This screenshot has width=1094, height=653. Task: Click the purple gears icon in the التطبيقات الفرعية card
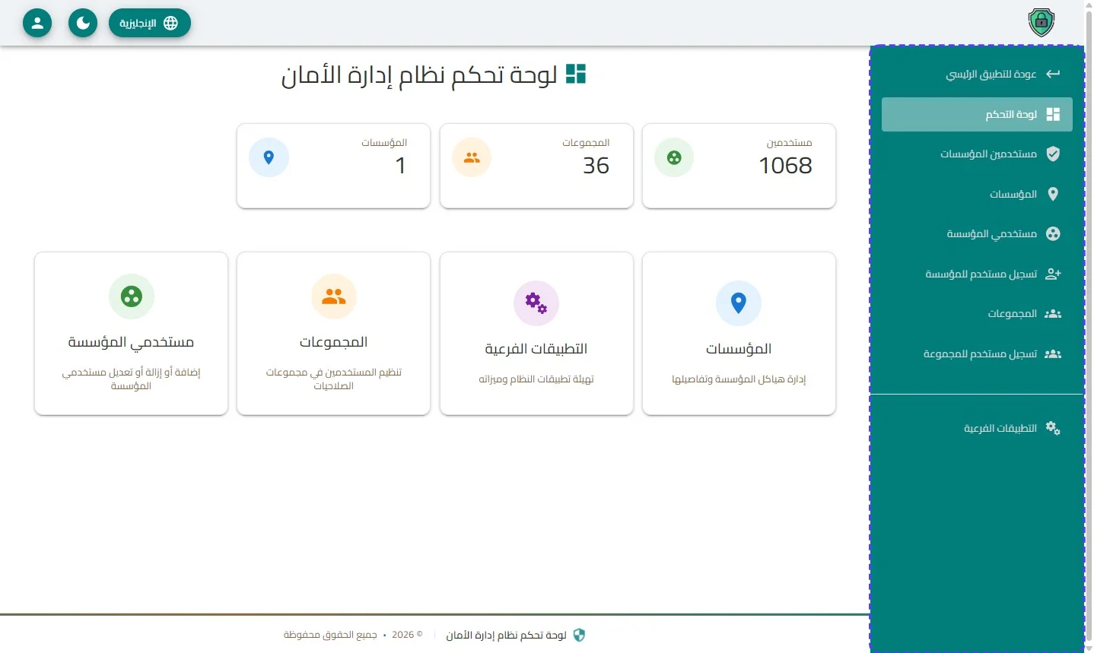click(536, 303)
